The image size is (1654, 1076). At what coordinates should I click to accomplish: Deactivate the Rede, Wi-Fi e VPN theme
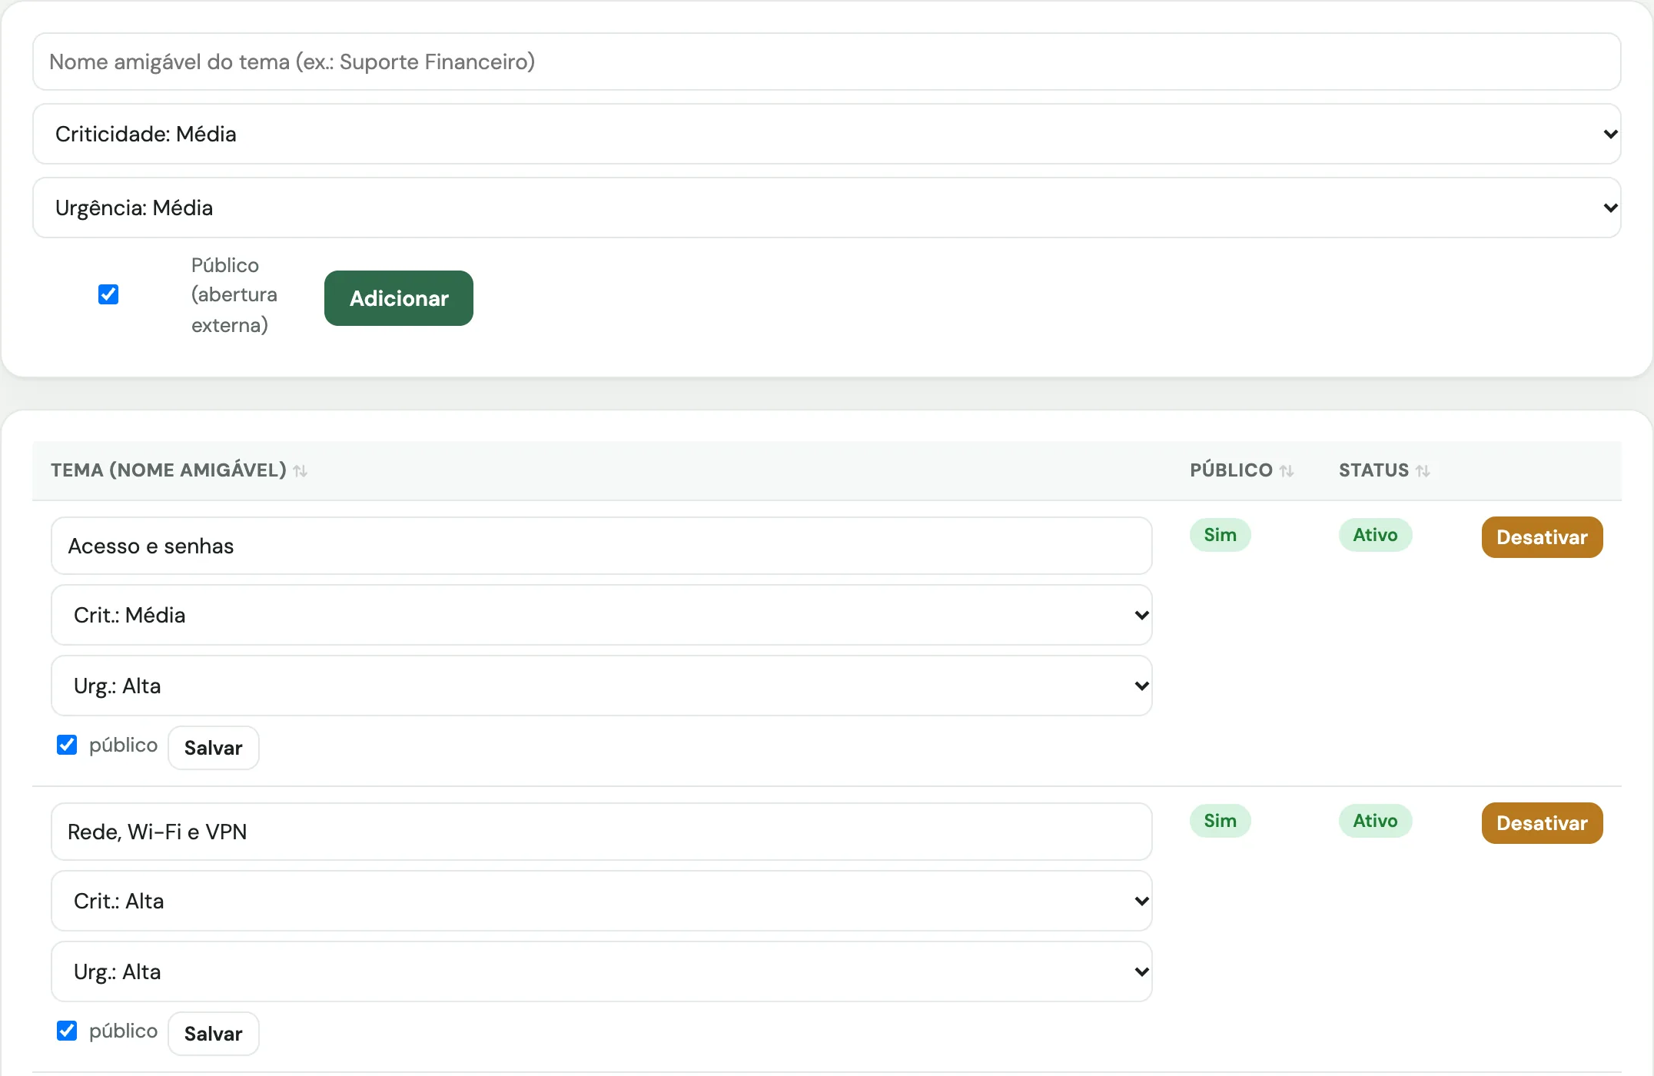coord(1543,823)
